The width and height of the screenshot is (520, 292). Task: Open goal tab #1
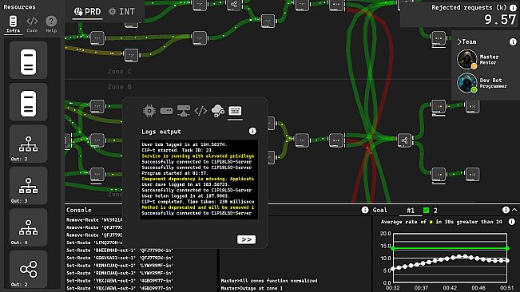pos(411,211)
